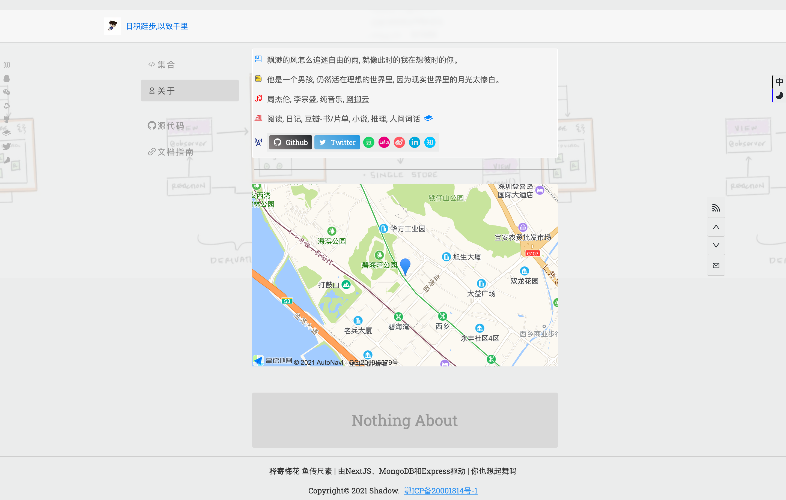The height and width of the screenshot is (500, 786).
Task: Select the 关于 menu item
Action: pos(190,91)
